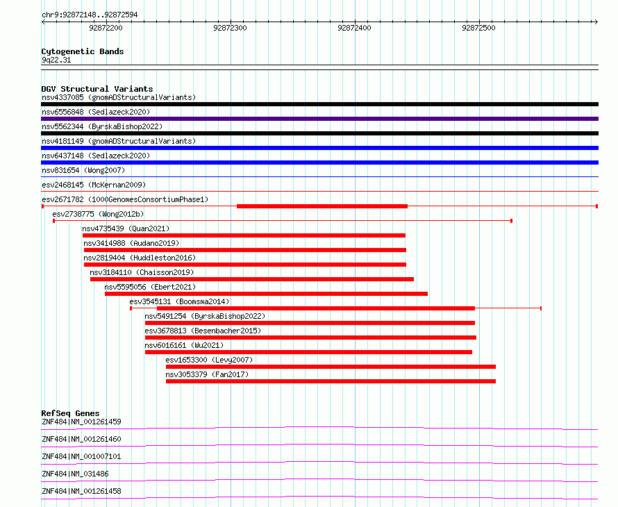Click ruler position 92872200
The image size is (618, 507).
[x=106, y=28]
